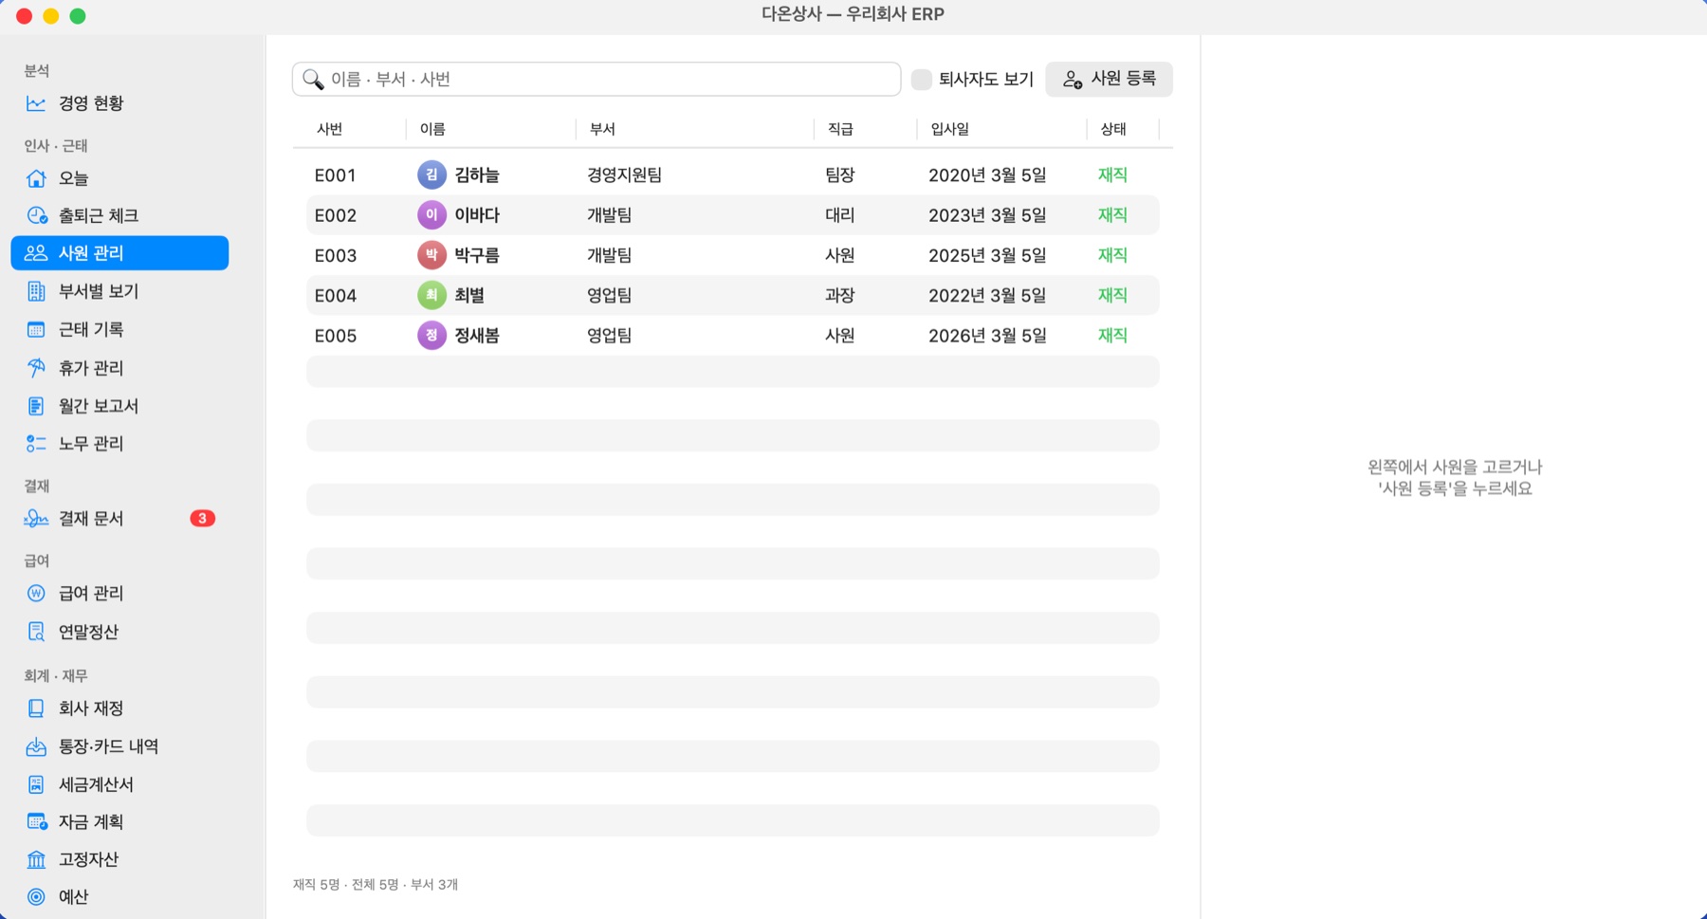Click the 오늘 home icon
The height and width of the screenshot is (919, 1707).
(36, 178)
